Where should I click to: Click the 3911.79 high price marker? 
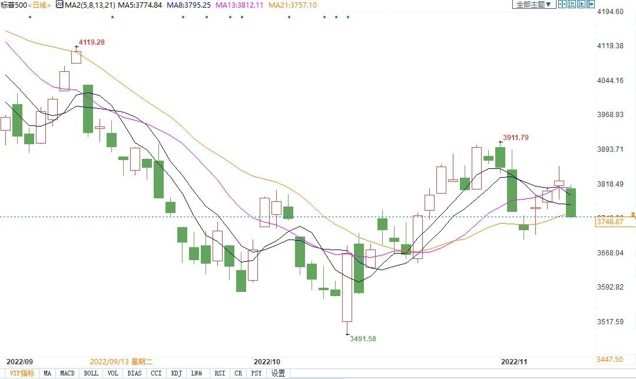click(x=515, y=138)
